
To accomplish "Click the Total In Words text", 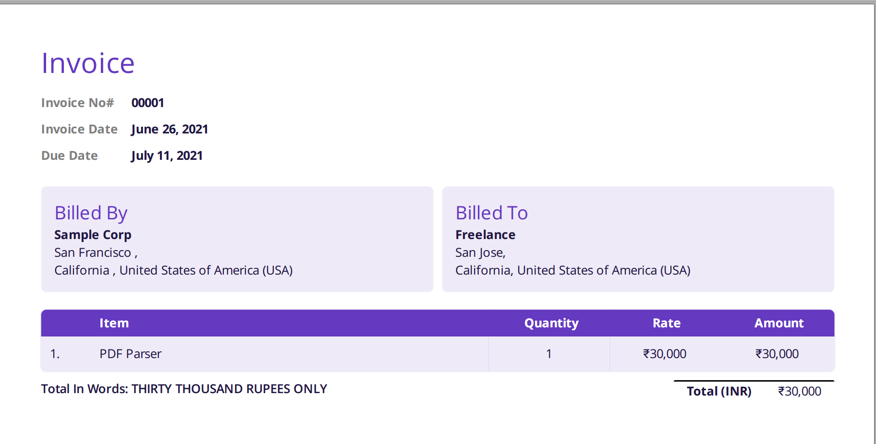I will point(184,389).
